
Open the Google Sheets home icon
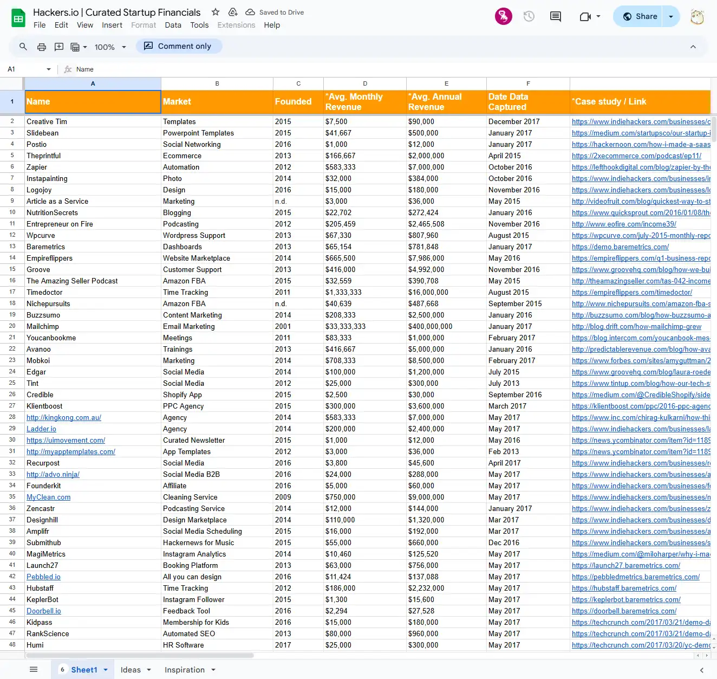[18, 18]
